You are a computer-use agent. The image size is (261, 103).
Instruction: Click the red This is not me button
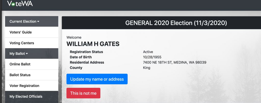83,93
